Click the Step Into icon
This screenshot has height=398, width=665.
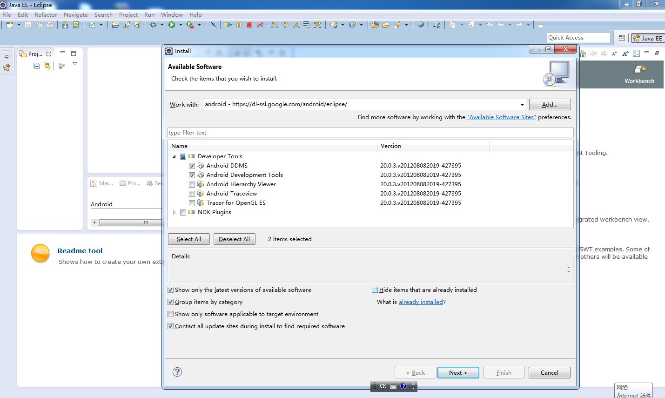pyautogui.click(x=275, y=25)
